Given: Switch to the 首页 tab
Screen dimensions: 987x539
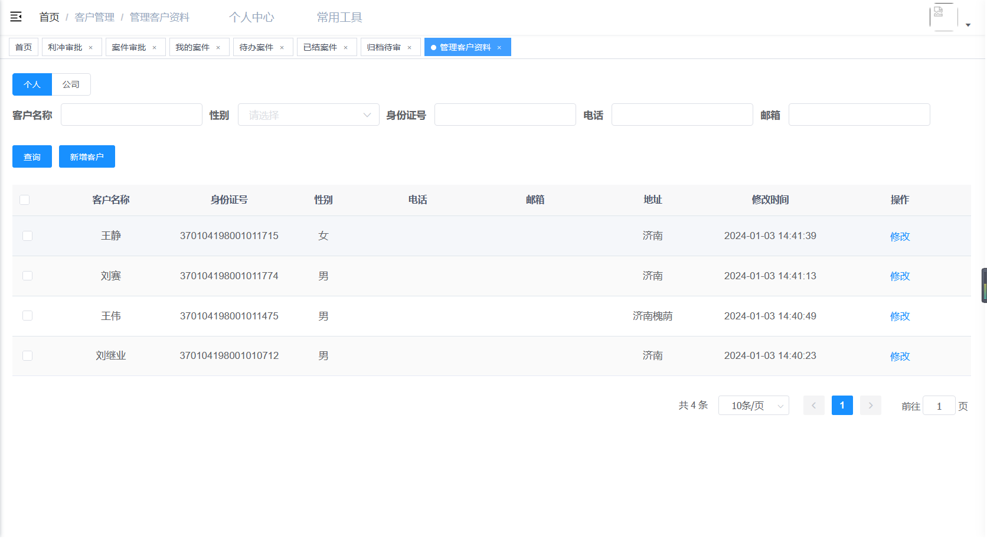Looking at the screenshot, I should click(24, 47).
